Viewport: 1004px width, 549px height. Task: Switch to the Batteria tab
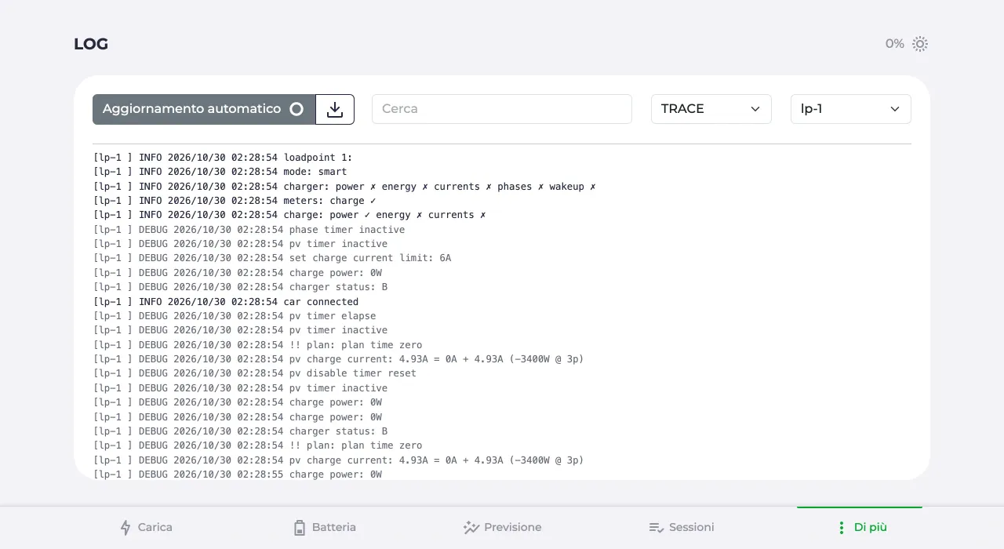(x=325, y=528)
